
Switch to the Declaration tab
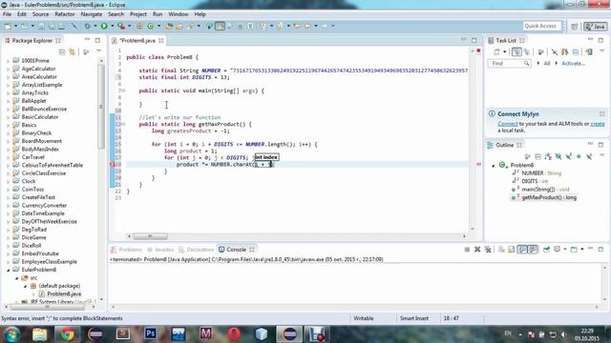click(196, 250)
